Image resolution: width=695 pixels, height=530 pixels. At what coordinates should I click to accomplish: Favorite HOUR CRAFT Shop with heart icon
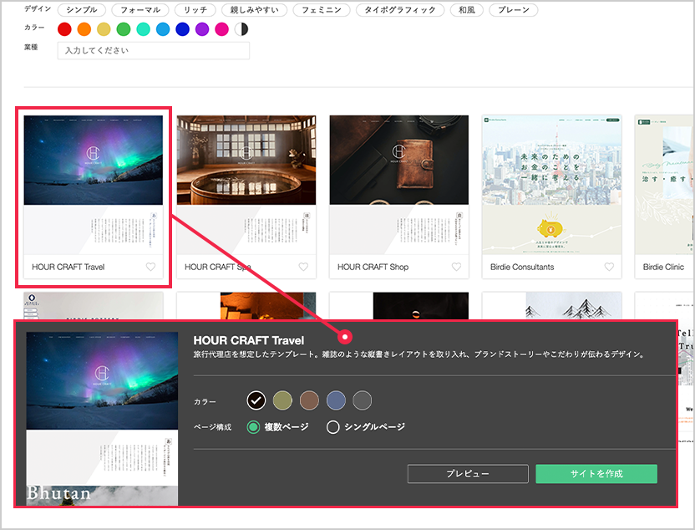click(x=456, y=268)
